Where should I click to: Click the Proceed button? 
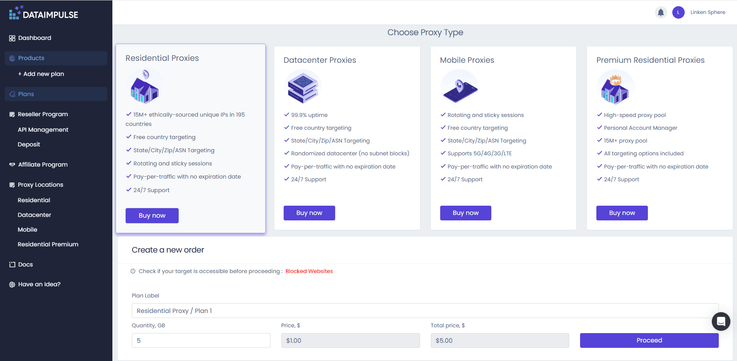pos(649,340)
